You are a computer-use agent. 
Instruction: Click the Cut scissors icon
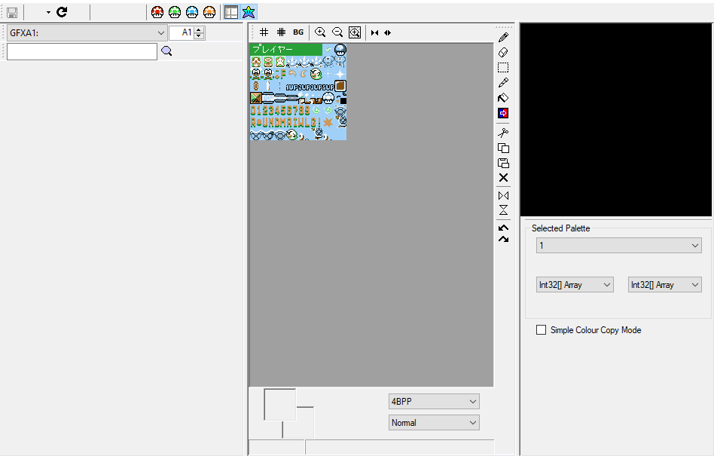503,133
